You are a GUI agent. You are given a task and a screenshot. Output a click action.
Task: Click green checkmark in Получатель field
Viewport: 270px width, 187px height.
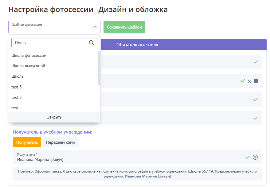click(x=248, y=157)
